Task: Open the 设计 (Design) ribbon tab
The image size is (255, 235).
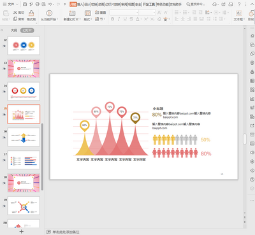Action: (x=87, y=4)
